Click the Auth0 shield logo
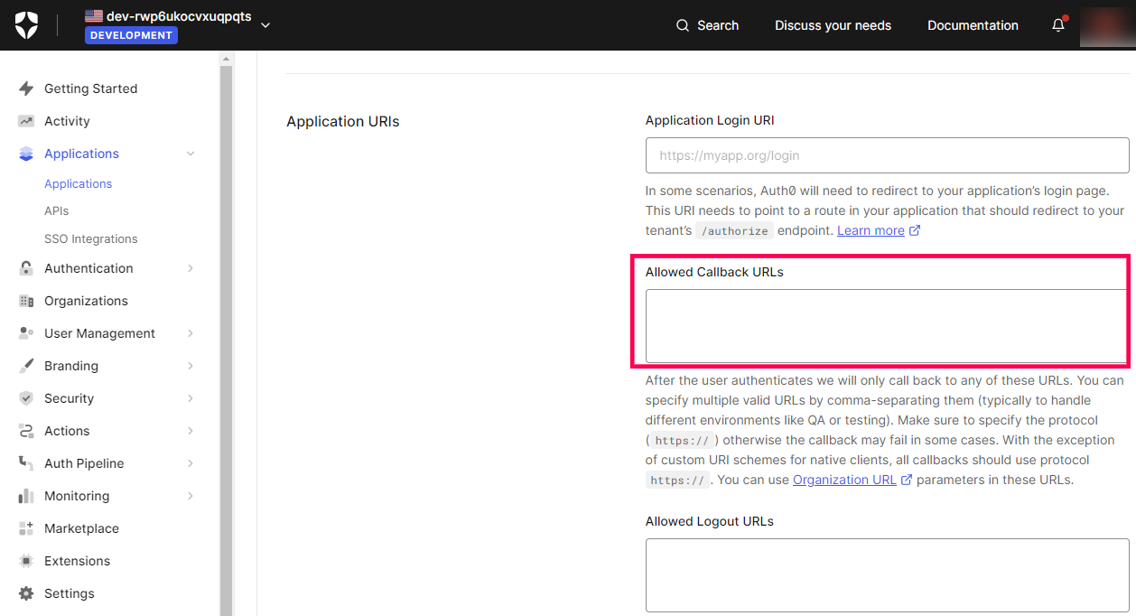This screenshot has height=616, width=1136. click(26, 25)
